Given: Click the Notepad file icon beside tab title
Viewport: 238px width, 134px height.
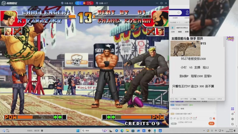Looking at the screenshot, I should coord(173,28).
